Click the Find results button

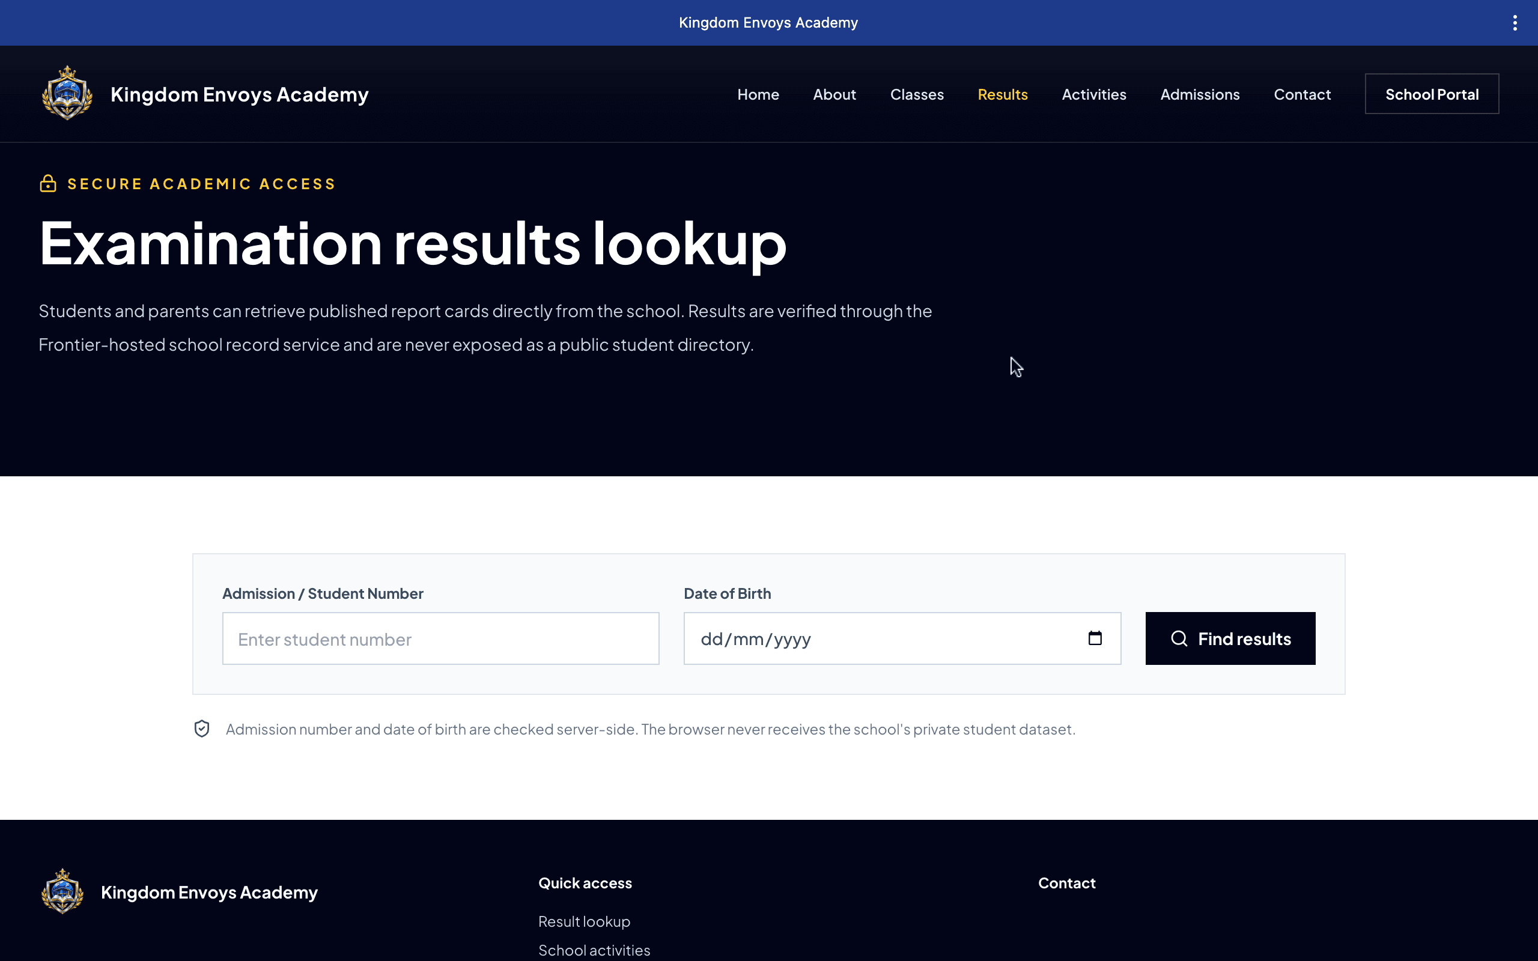click(1230, 638)
